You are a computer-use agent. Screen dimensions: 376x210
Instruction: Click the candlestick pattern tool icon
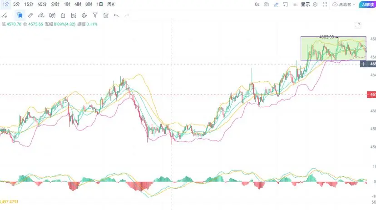click(52, 15)
